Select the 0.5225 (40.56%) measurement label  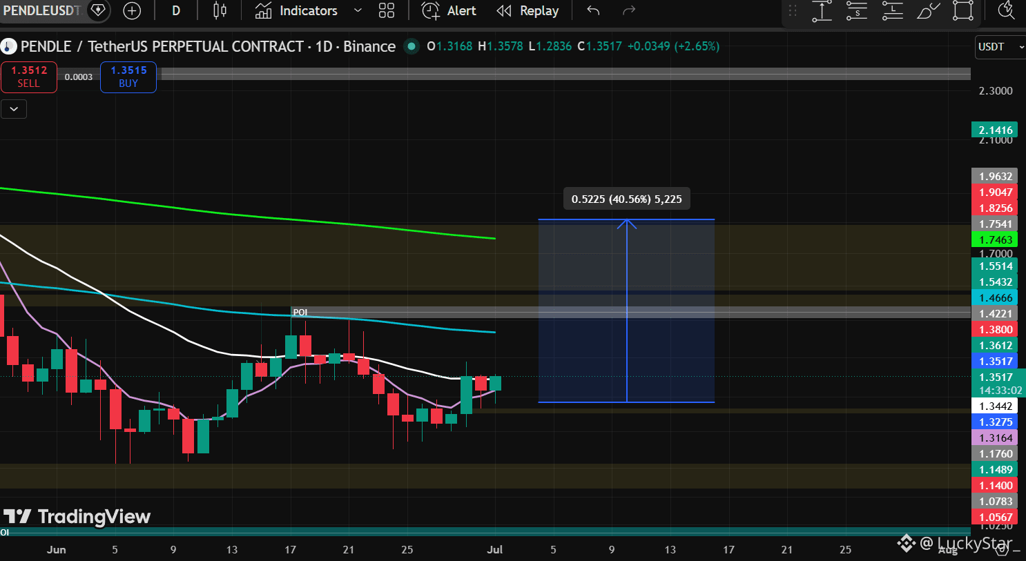(x=627, y=199)
